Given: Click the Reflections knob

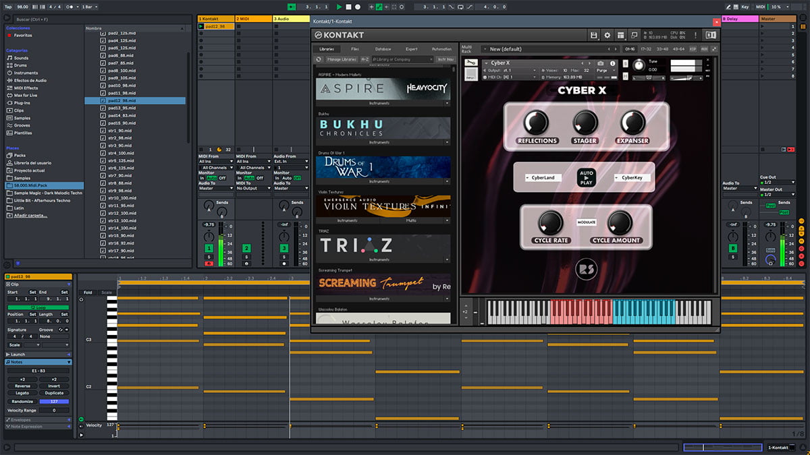Looking at the screenshot, I should point(537,123).
